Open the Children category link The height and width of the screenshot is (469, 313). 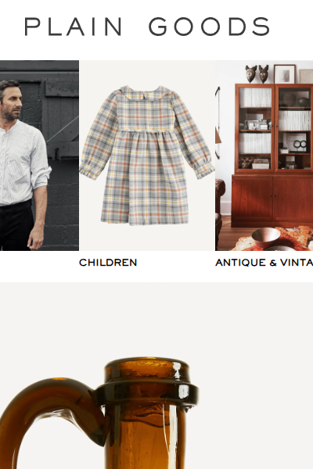tap(108, 263)
